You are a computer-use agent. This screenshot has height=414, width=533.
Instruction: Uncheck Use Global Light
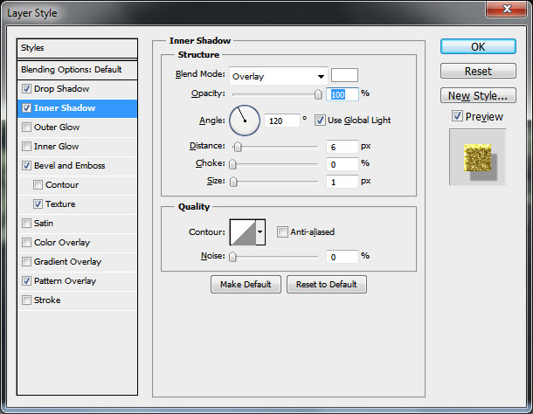coord(320,120)
